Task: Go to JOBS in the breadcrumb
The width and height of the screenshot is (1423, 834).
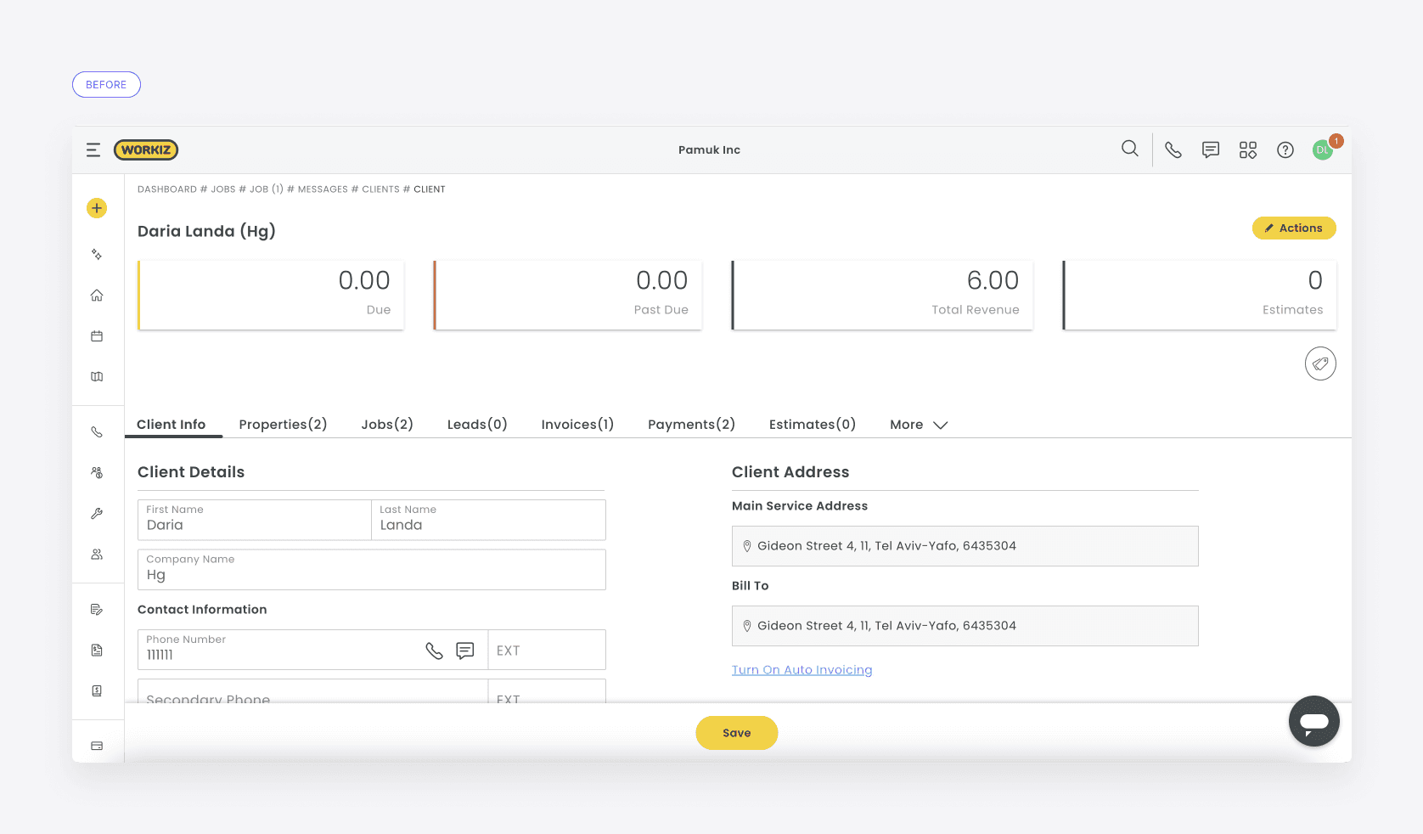Action: [x=223, y=189]
